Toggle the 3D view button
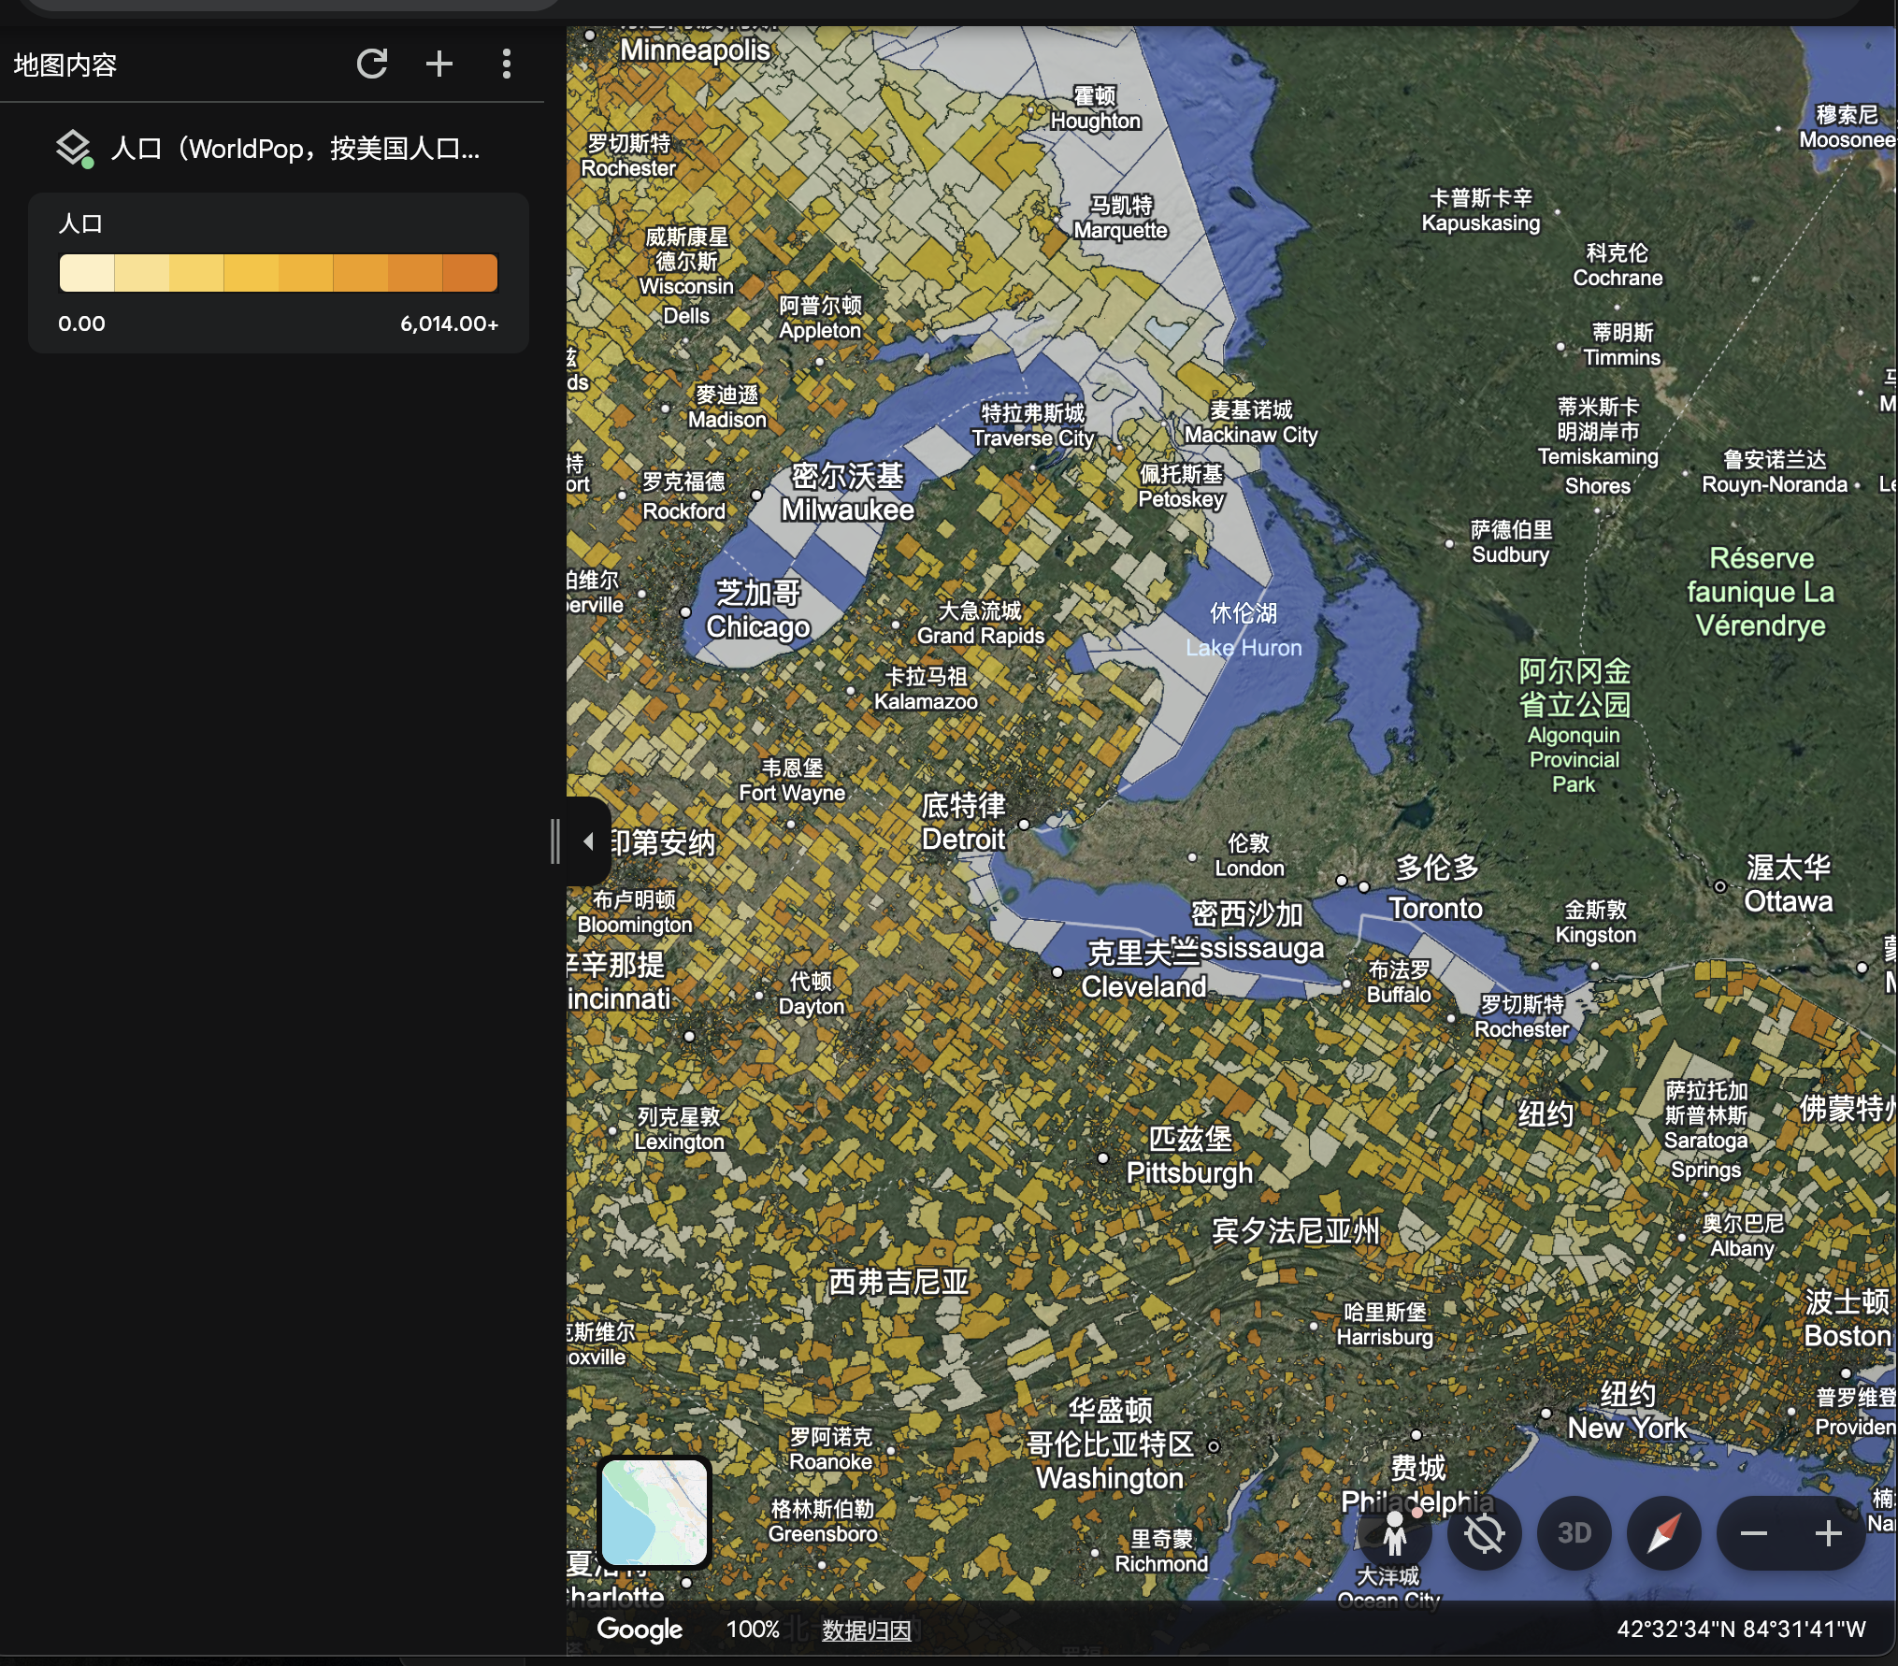This screenshot has height=1666, width=1898. coord(1574,1533)
